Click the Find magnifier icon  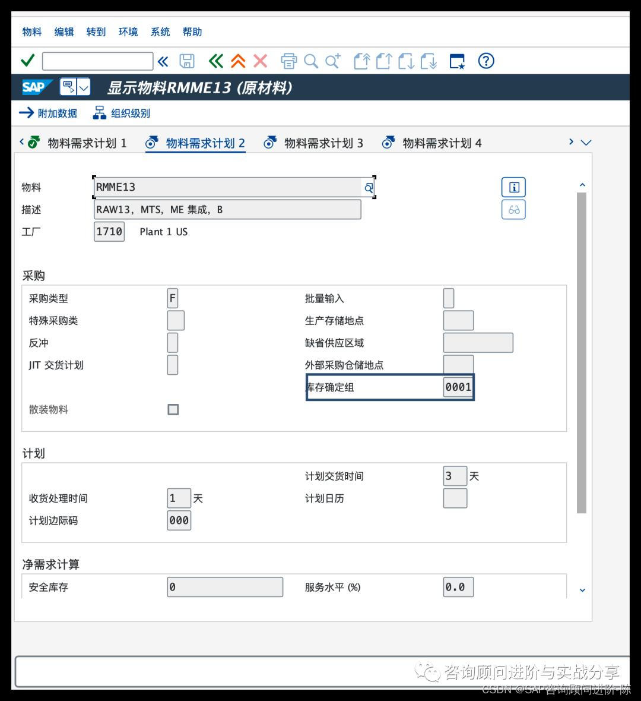pos(311,61)
